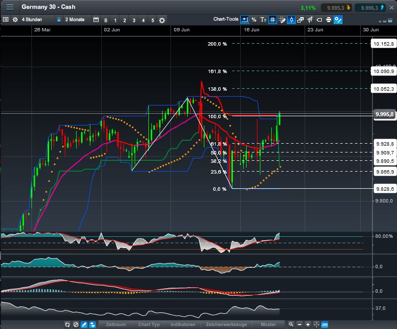The width and height of the screenshot is (397, 329).
Task: Open the 2 Monate period dropdown
Action: click(x=74, y=20)
